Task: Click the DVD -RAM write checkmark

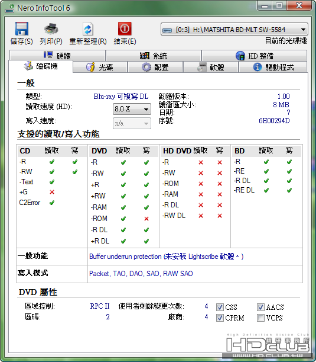Action: pos(146,207)
